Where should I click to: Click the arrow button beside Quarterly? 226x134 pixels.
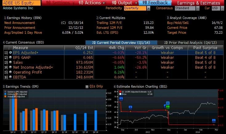click(148, 8)
